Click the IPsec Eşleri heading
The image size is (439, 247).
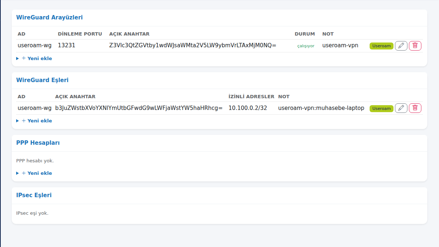click(x=34, y=195)
